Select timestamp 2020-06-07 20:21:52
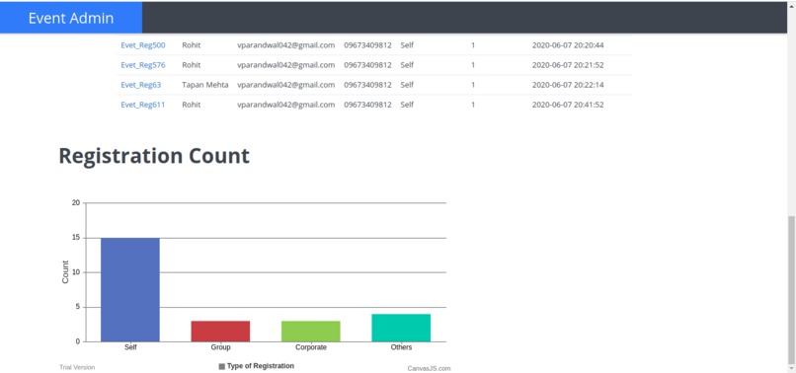The height and width of the screenshot is (373, 796). [x=568, y=65]
